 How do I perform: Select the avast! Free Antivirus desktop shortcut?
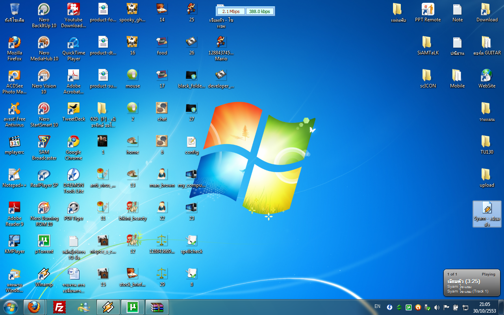(15, 114)
